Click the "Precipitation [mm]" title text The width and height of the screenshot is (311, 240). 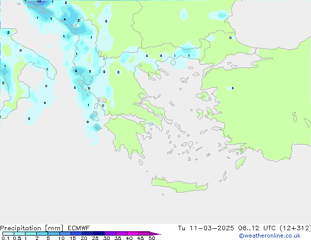[32, 228]
